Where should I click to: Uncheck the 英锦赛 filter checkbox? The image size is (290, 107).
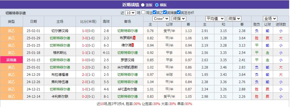pyautogui.click(x=165, y=12)
